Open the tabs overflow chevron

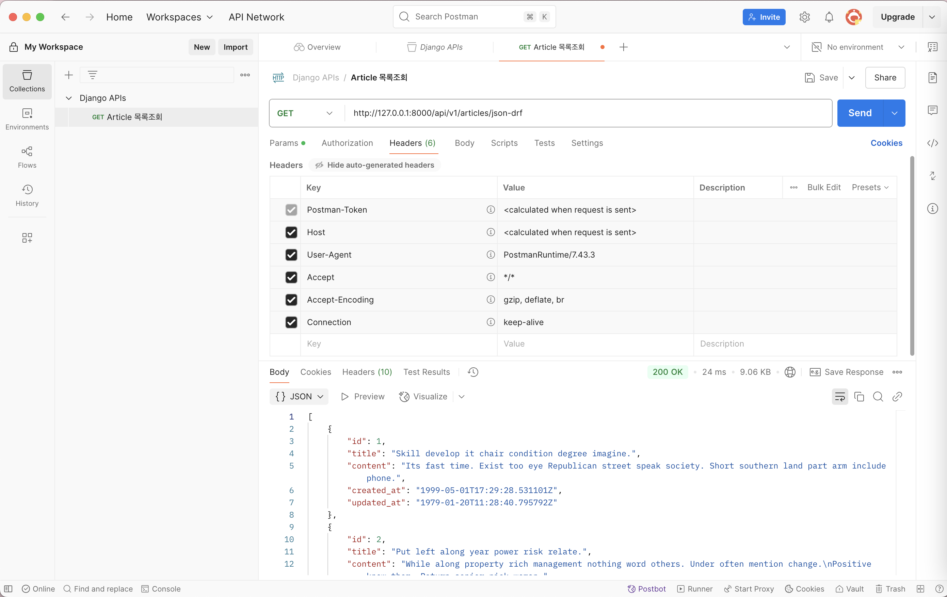coord(787,47)
